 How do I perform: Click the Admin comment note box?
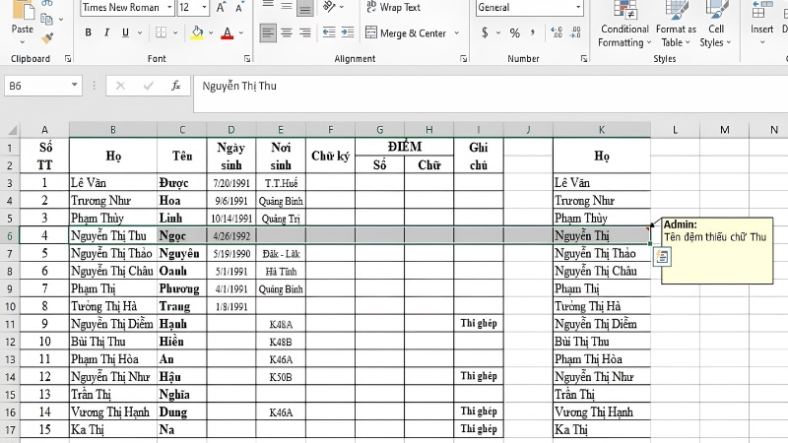point(717,251)
